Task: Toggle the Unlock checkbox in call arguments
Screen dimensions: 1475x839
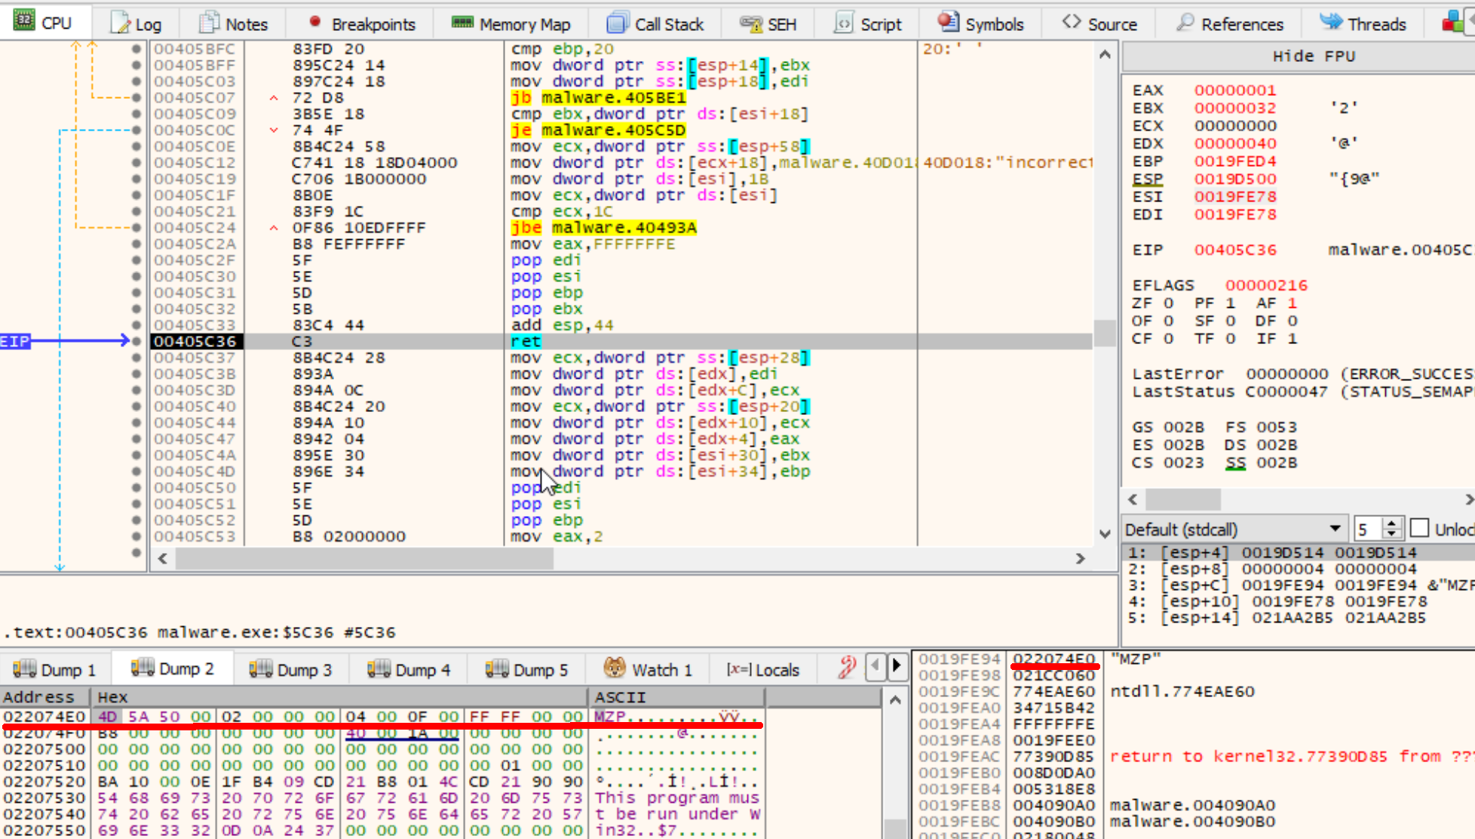Action: (1419, 528)
